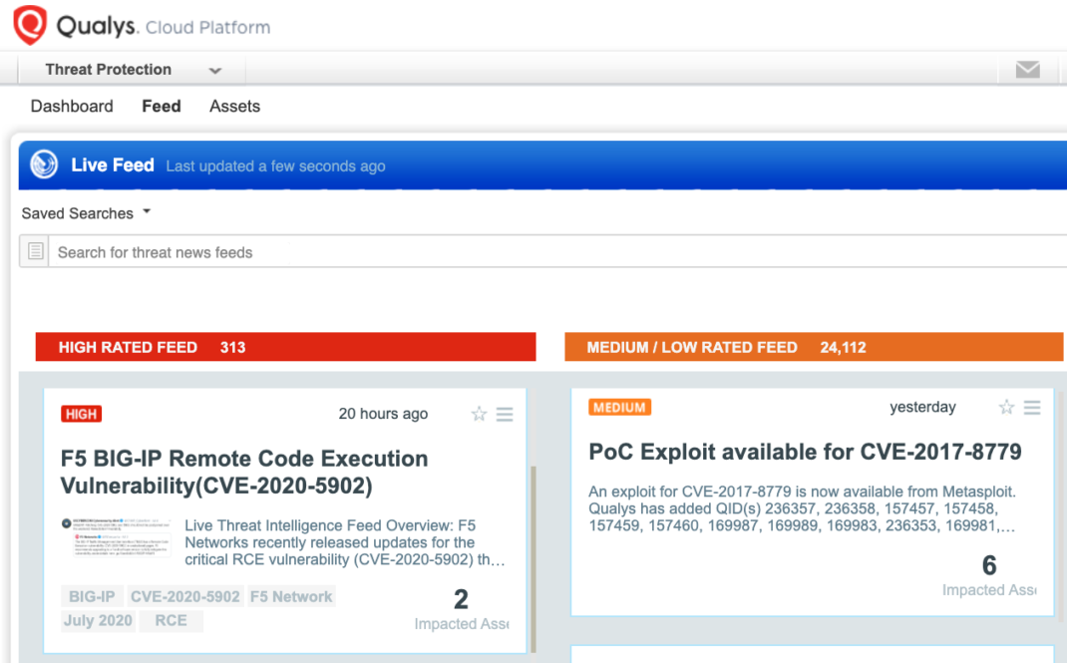Star the PoC Exploit CVE-2017-8779 card
Screen dimensions: 1067x663
pos(1006,408)
